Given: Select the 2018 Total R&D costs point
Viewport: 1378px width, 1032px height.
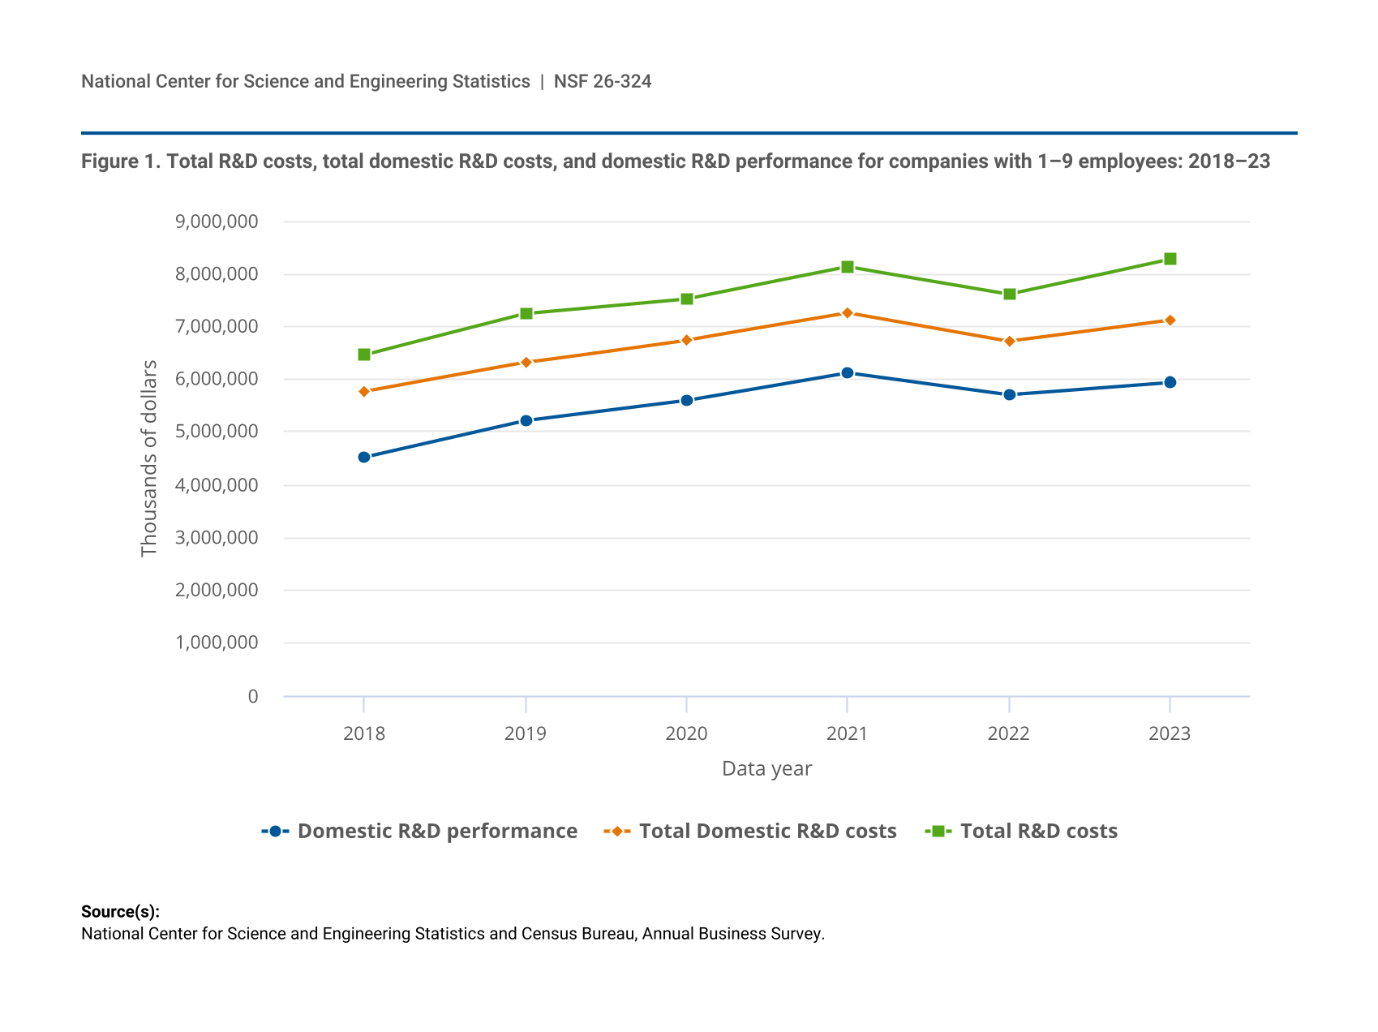Looking at the screenshot, I should (364, 355).
